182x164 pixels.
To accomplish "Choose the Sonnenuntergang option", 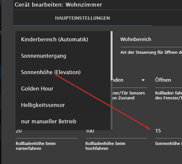I will coord(63,56).
